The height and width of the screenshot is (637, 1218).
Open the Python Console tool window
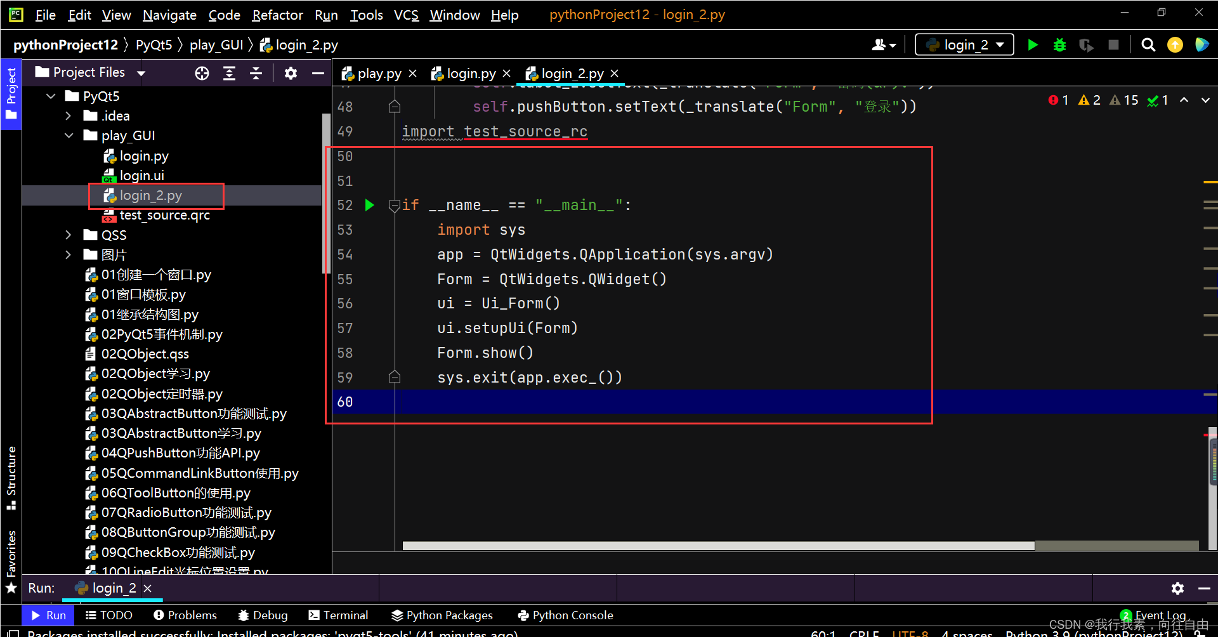[x=565, y=614]
